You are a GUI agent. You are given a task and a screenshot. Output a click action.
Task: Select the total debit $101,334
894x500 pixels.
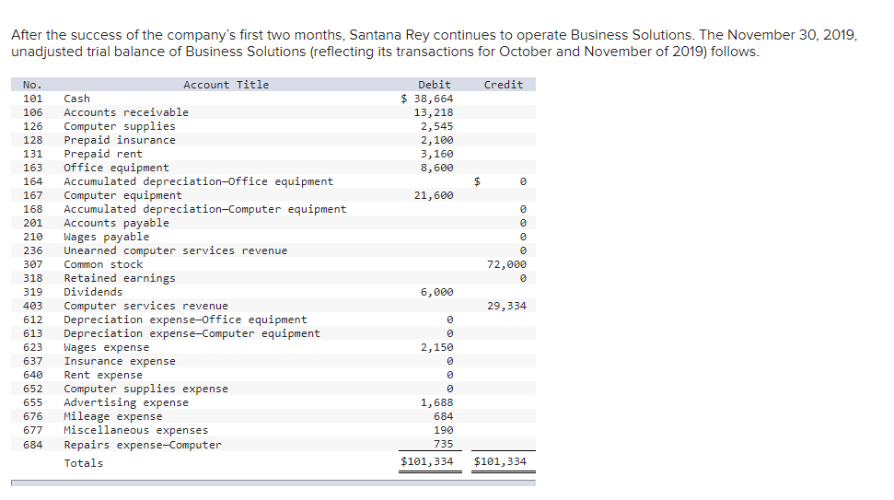click(426, 461)
